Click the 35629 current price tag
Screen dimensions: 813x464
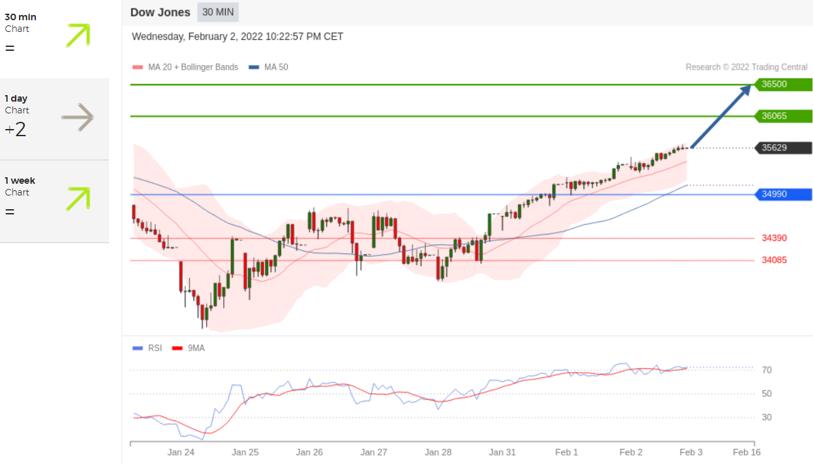click(783, 148)
